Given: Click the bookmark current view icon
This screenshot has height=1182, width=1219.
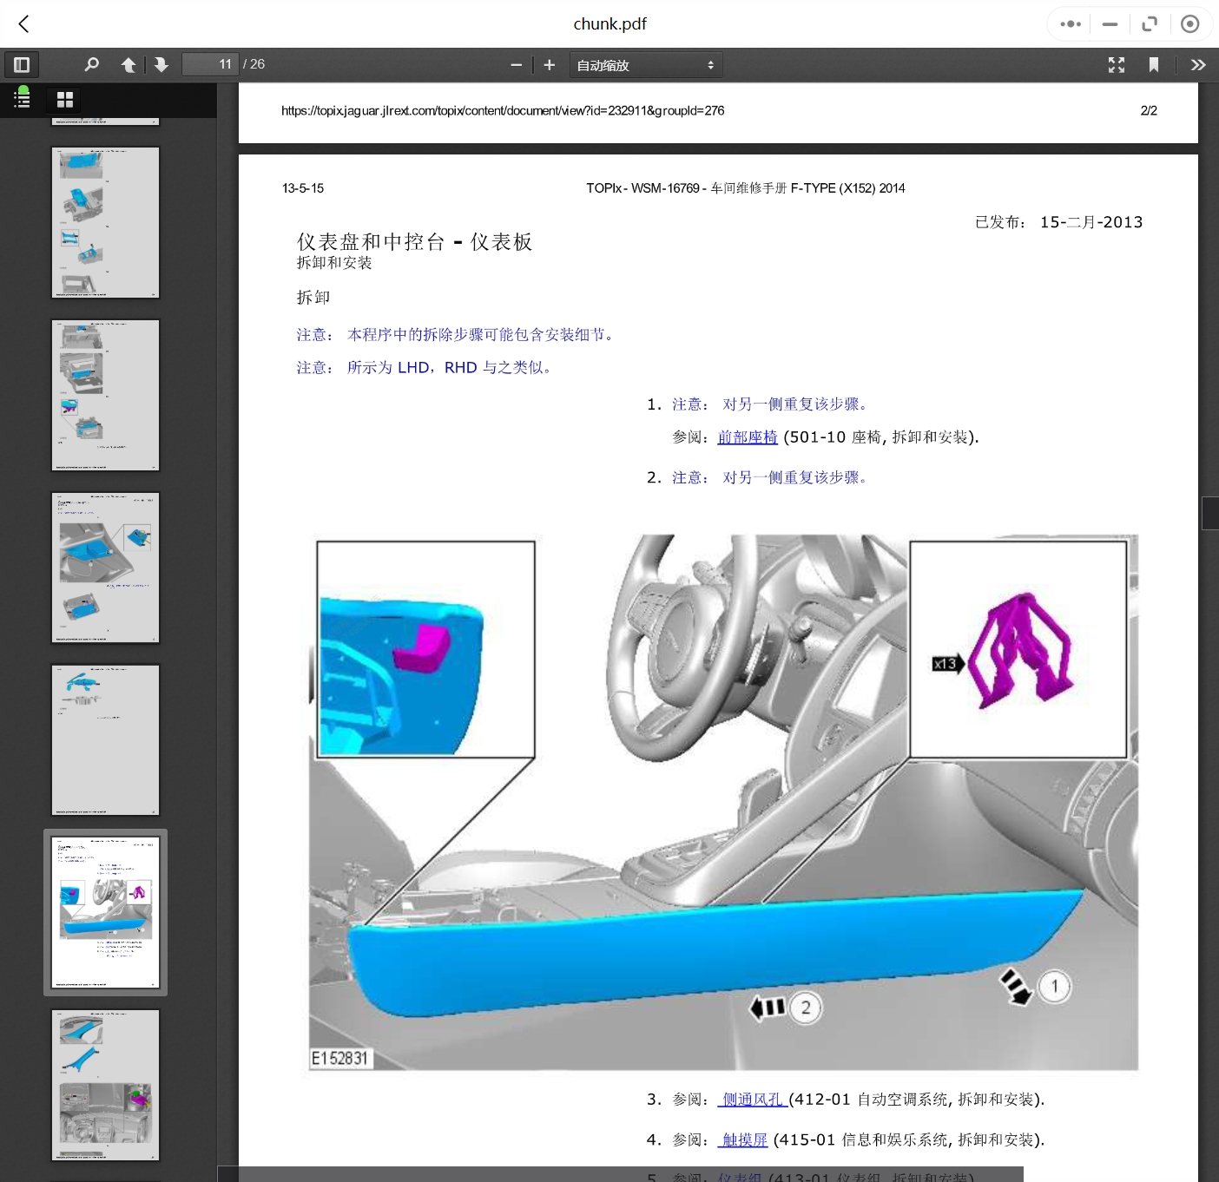Looking at the screenshot, I should point(1154,65).
